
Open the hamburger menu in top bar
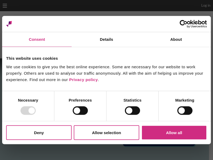pos(5,6)
